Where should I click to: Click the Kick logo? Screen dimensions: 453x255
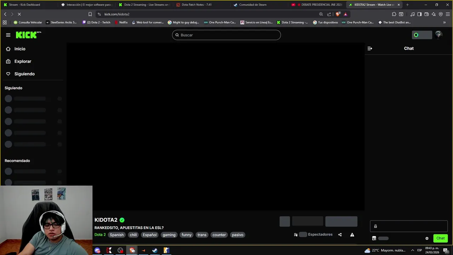pyautogui.click(x=28, y=35)
